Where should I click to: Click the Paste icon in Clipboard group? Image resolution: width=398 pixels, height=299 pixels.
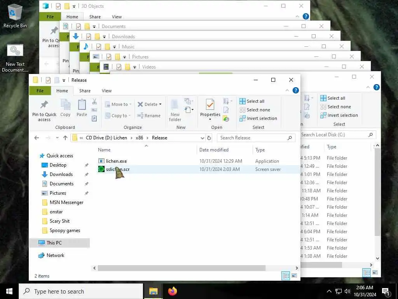[x=82, y=105]
